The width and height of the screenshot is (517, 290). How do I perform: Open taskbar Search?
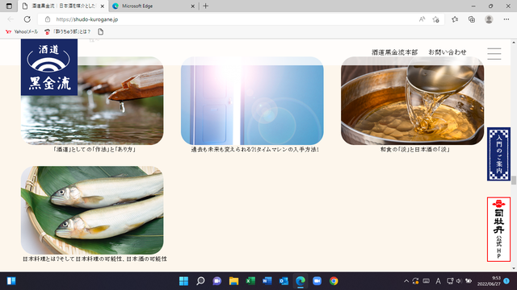click(200, 281)
